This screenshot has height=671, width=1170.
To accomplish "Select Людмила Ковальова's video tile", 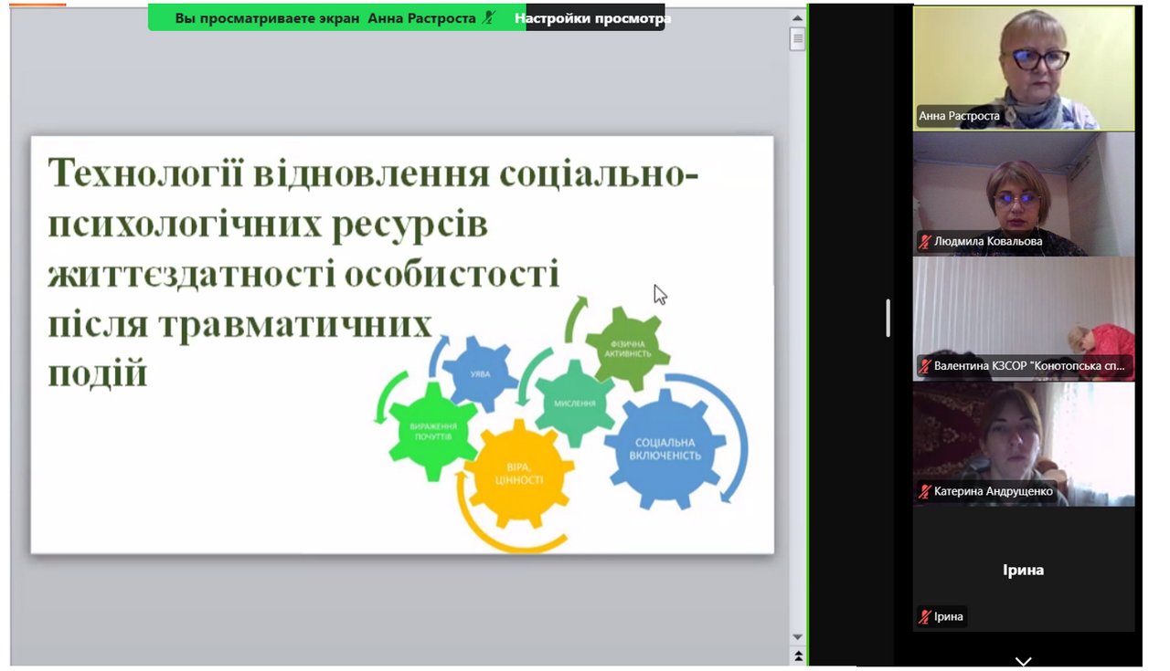I will click(1024, 194).
